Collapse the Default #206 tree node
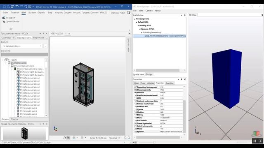 (137, 22)
